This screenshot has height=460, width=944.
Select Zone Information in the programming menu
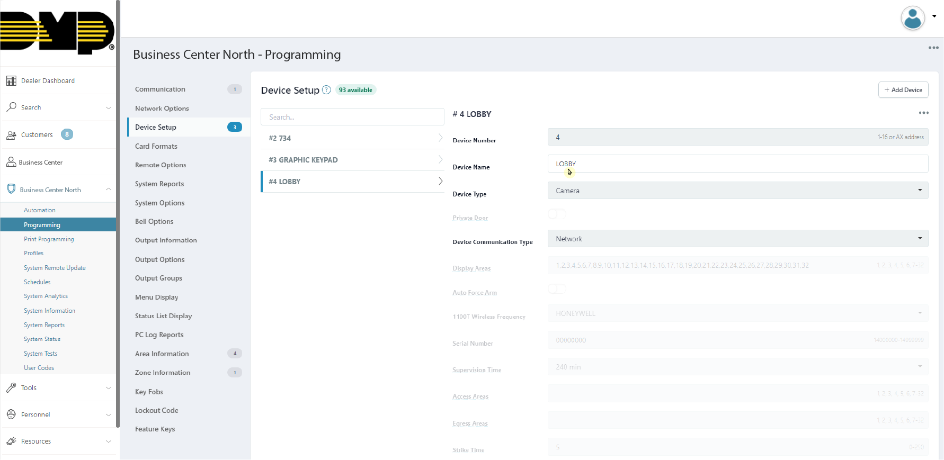pos(163,373)
